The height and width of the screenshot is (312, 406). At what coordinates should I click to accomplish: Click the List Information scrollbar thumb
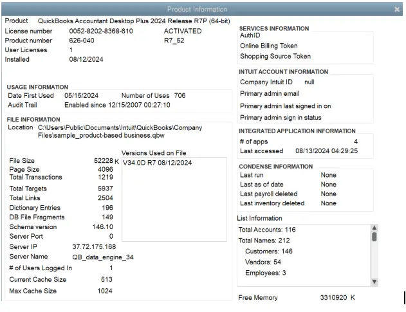point(374,237)
